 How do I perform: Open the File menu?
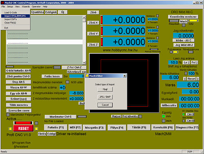(3, 7)
